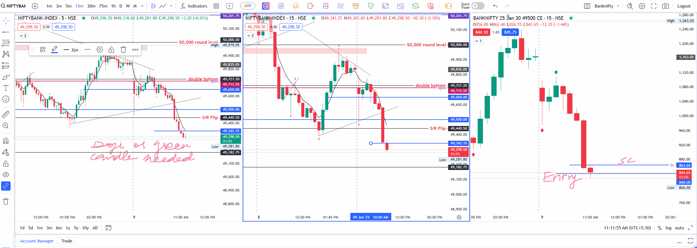Select the D daily timeframe

121,6
